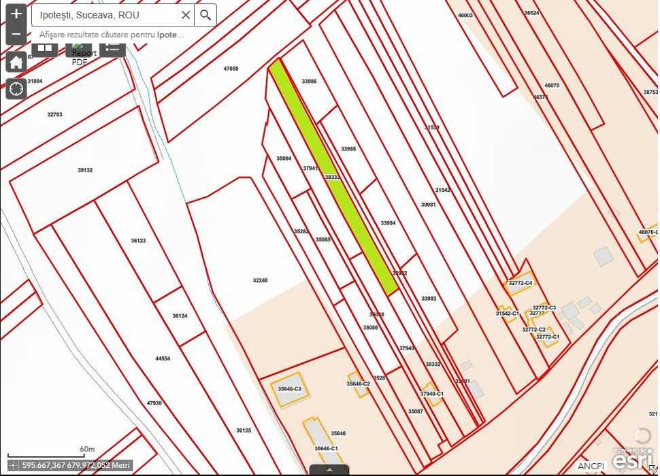This screenshot has height=476, width=660.
Task: Select parcel 39132 on the map
Action: click(84, 170)
